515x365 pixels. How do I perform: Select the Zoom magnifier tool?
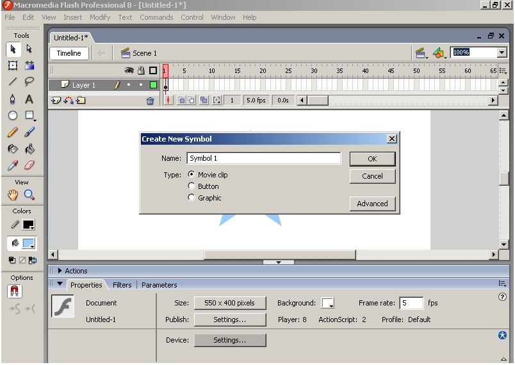29,195
